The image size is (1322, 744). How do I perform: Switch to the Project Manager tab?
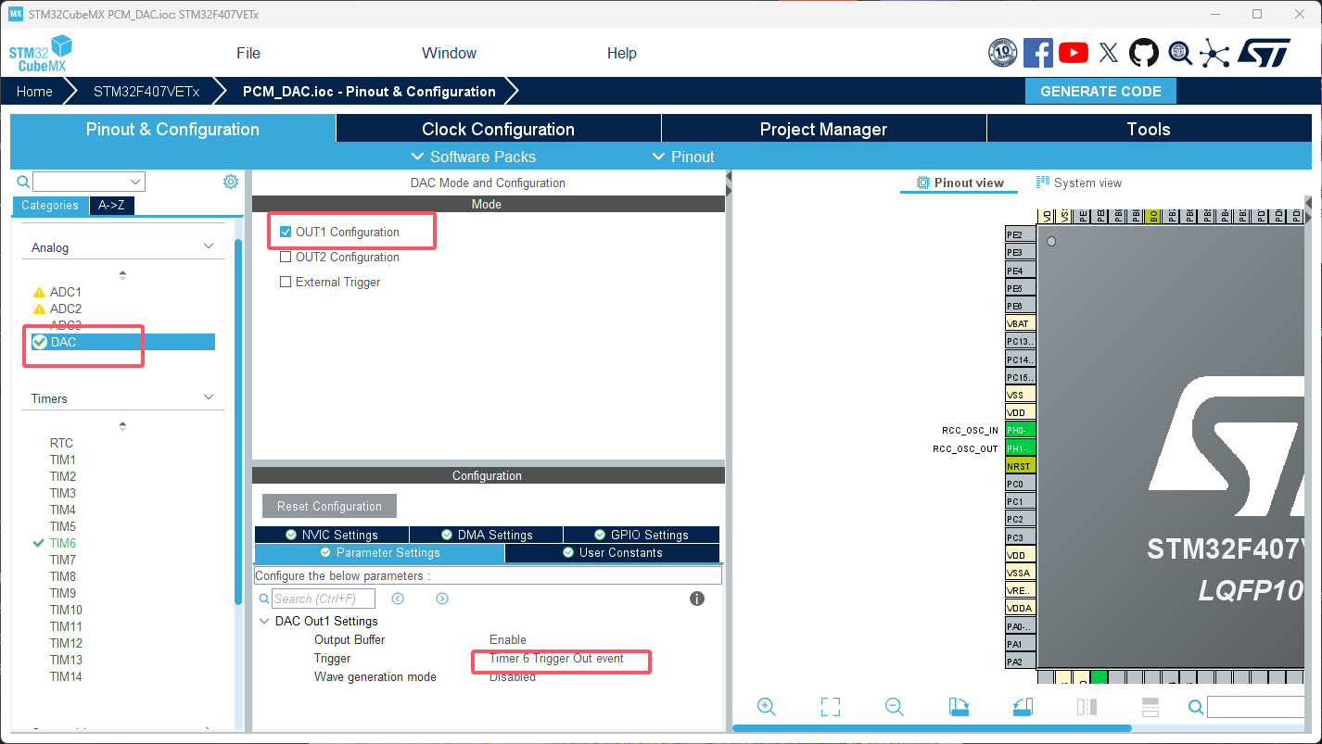[824, 129]
